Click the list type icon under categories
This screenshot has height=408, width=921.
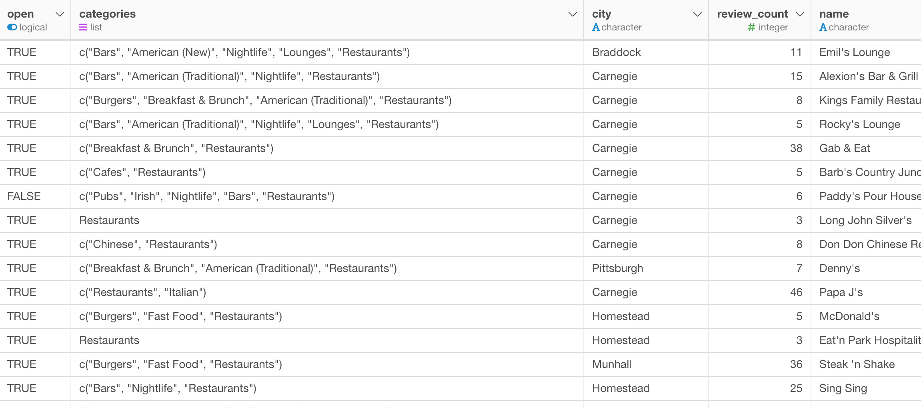coord(83,27)
